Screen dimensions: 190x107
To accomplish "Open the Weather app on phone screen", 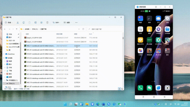I will click(158, 18).
